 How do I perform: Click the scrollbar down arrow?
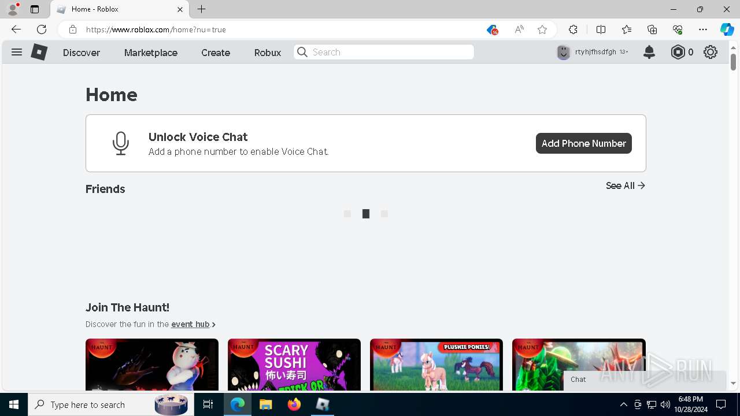(x=733, y=383)
